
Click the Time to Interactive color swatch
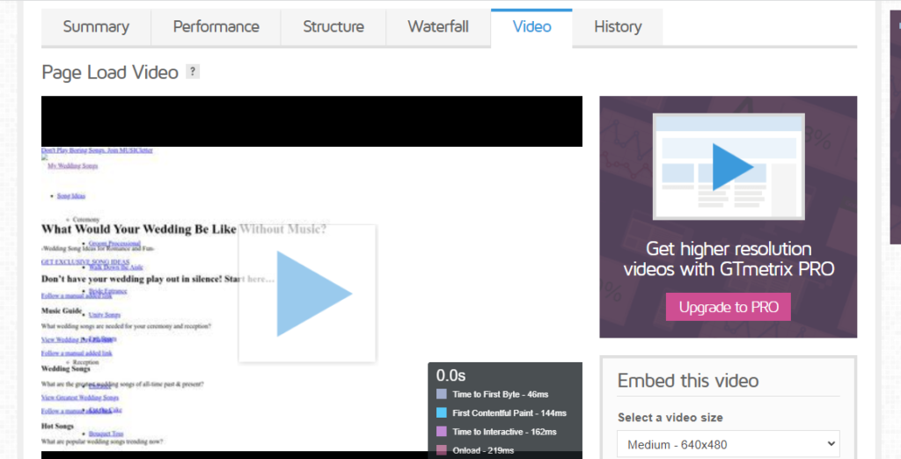(x=442, y=432)
